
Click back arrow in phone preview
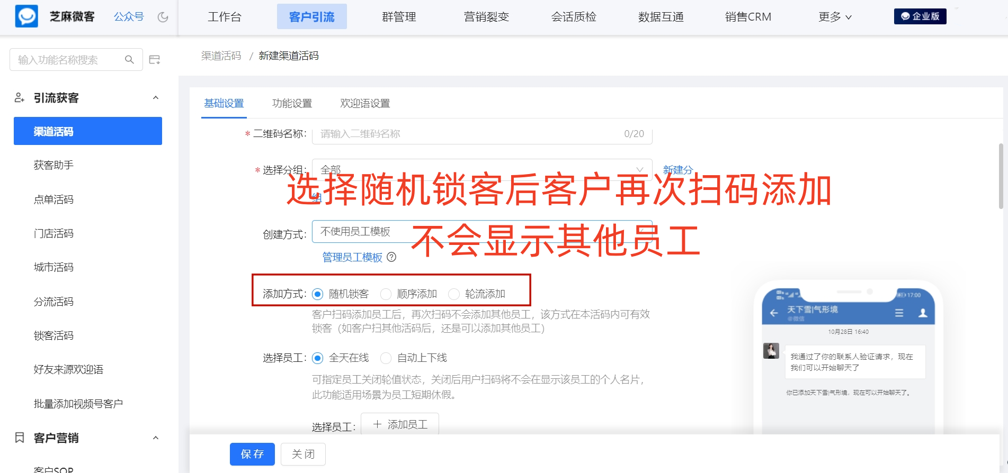point(774,313)
